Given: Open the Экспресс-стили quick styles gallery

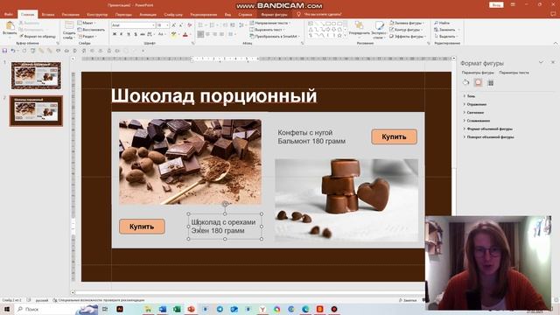Looking at the screenshot, I should click(x=379, y=29).
